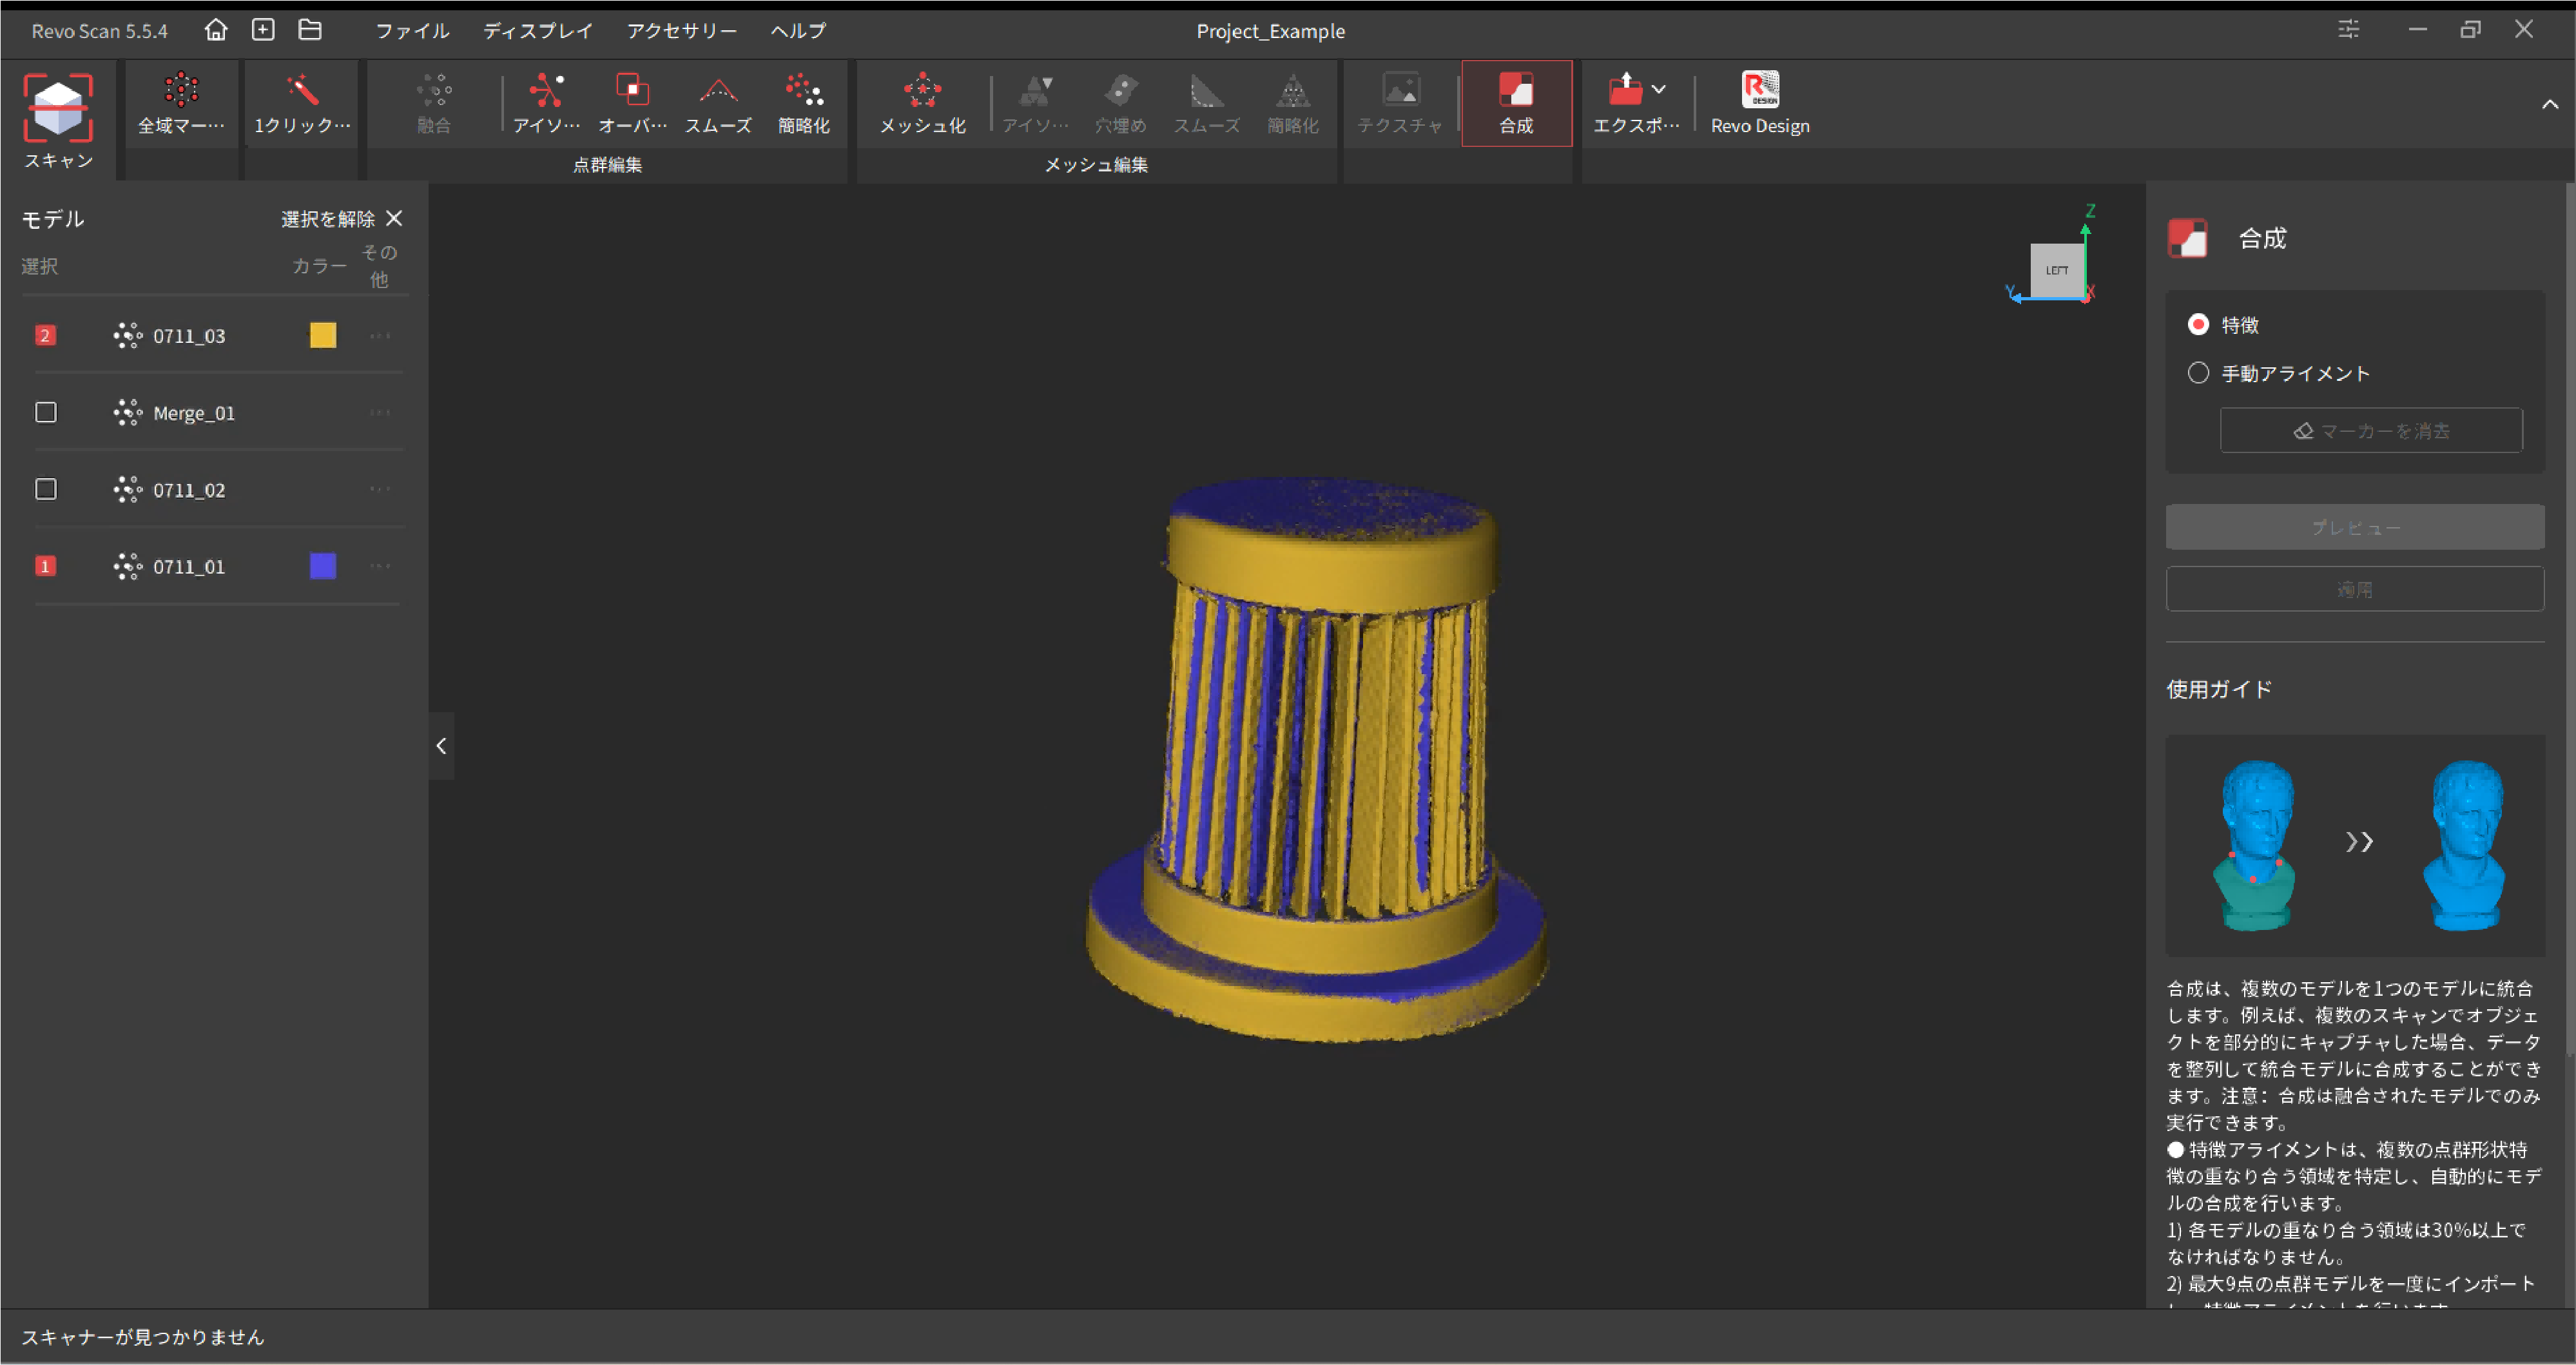Image resolution: width=2576 pixels, height=1365 pixels.
Task: Click point cloud 簡略化 tool
Action: coord(804,102)
